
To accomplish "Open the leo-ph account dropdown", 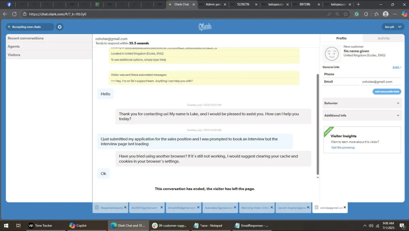I will [393, 27].
